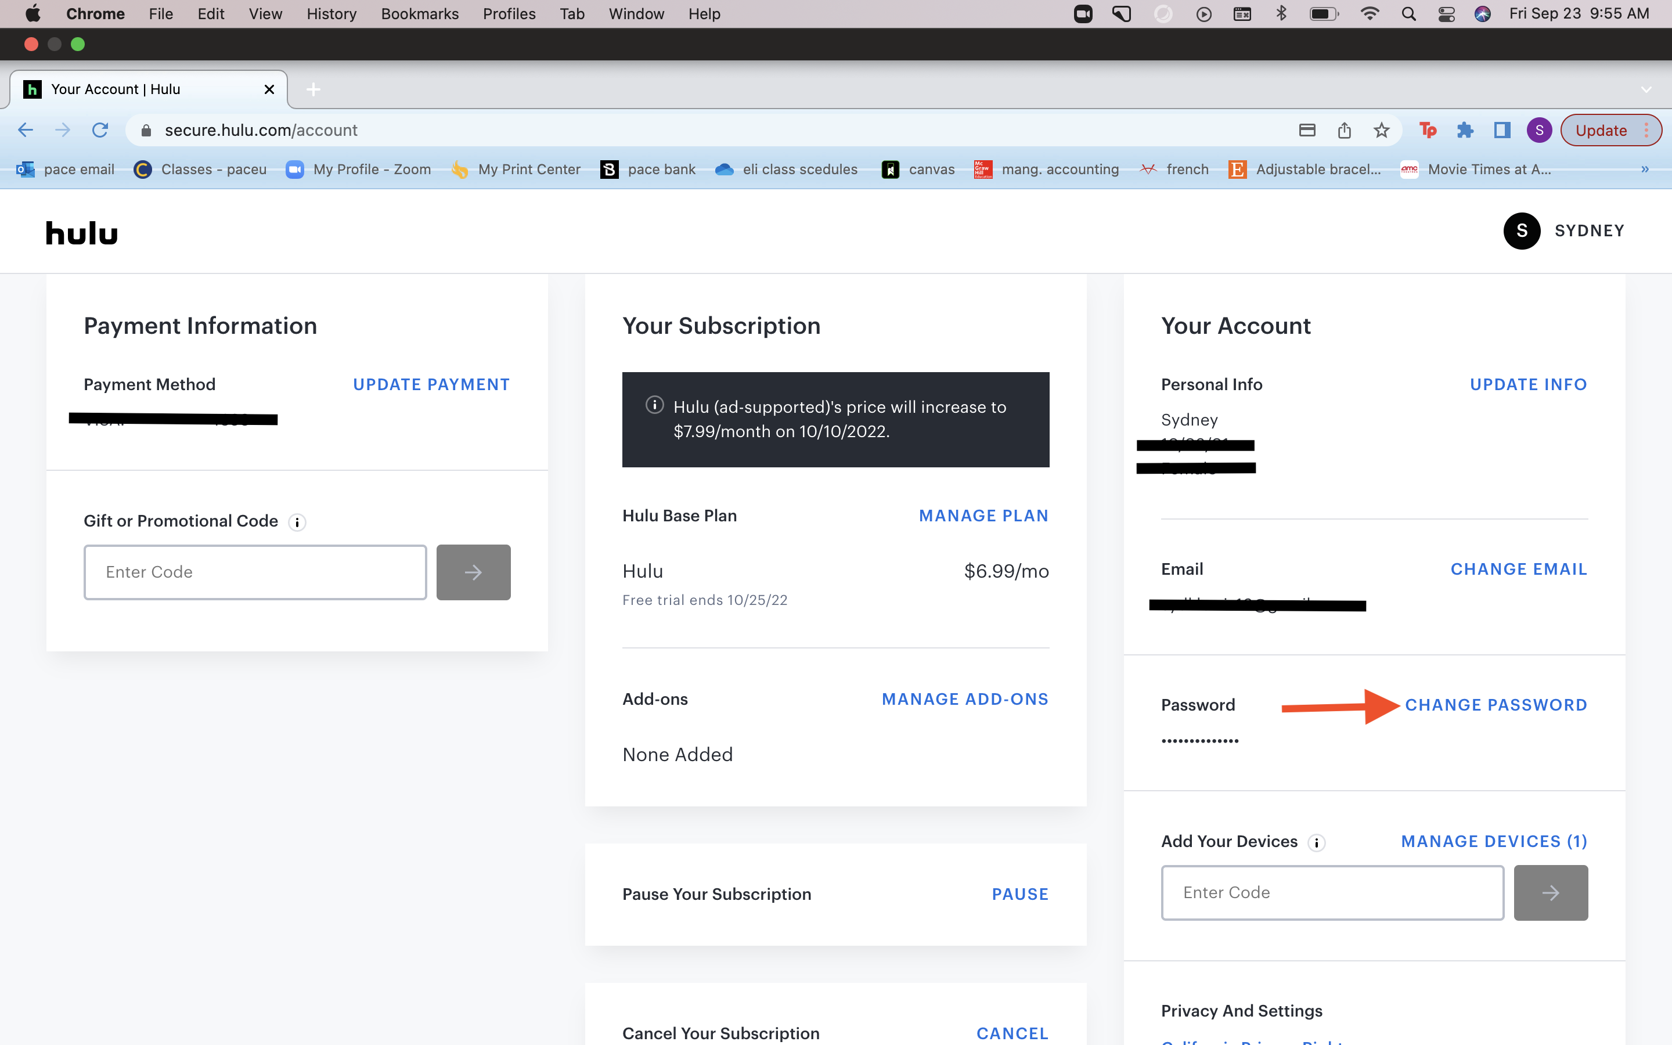
Task: Open the pace email bookmark
Action: [66, 170]
